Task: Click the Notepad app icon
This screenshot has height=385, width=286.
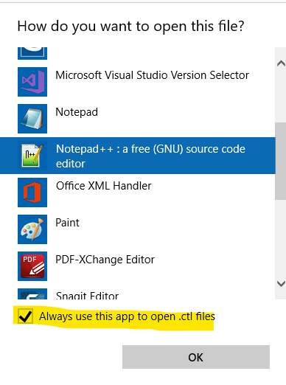Action: 32,119
